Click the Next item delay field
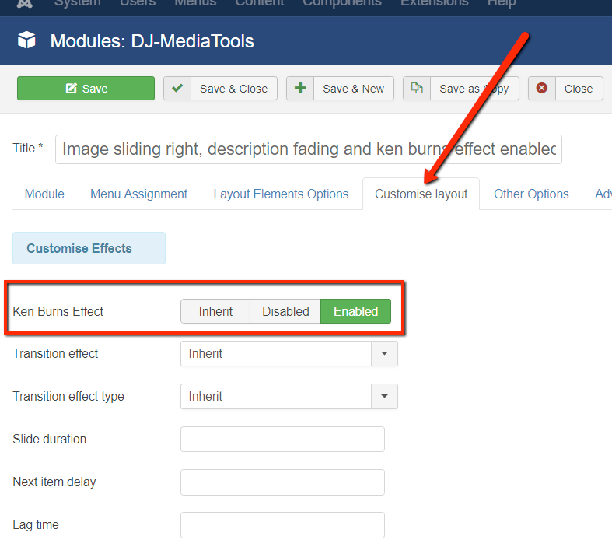This screenshot has height=550, width=612. (x=282, y=482)
